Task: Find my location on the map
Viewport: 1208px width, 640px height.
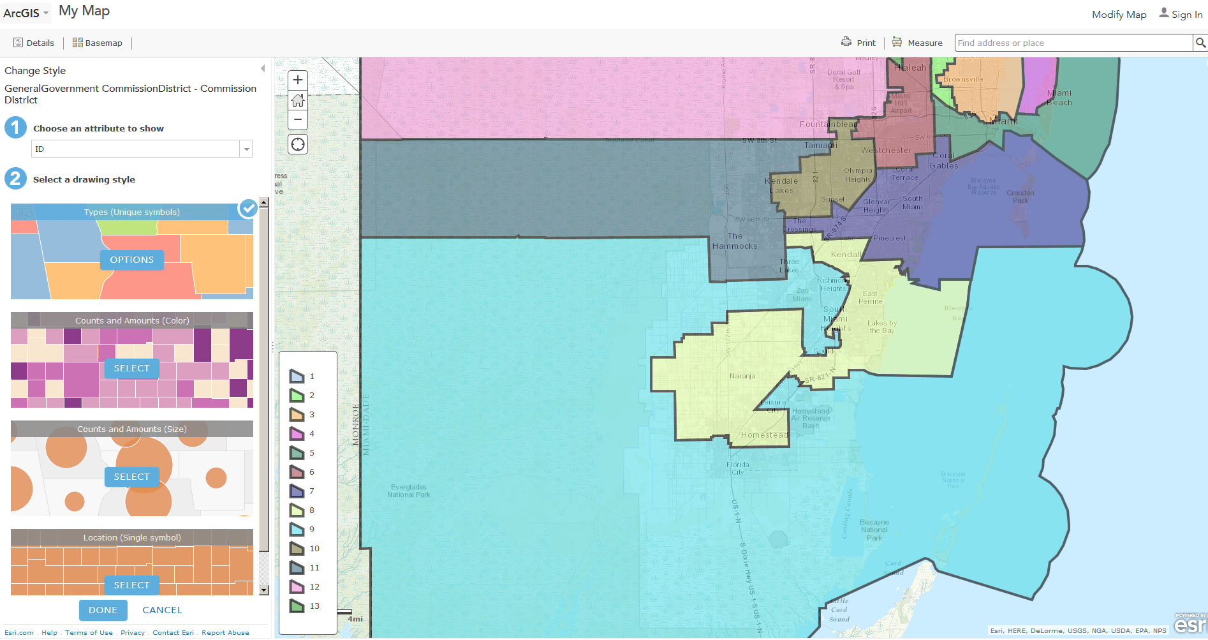Action: [298, 144]
